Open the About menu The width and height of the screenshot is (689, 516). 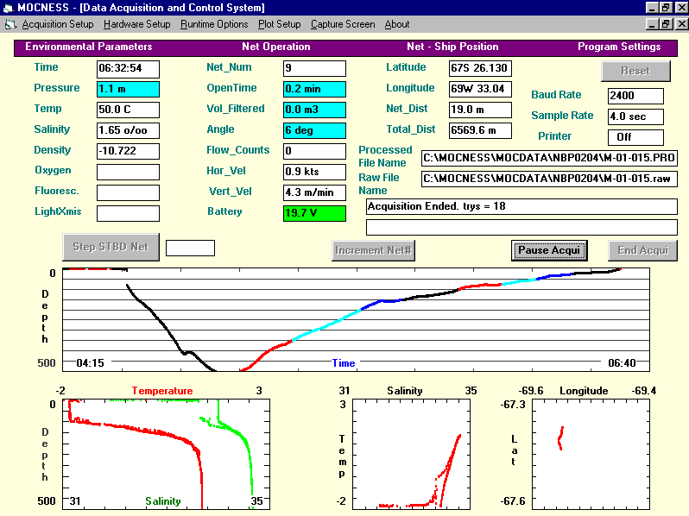[397, 24]
